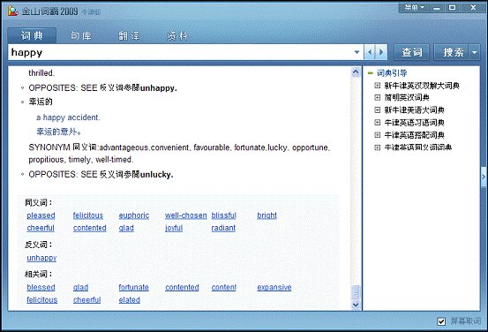Switch to the 资料 tab
Image resolution: width=488 pixels, height=332 pixels.
[x=177, y=36]
